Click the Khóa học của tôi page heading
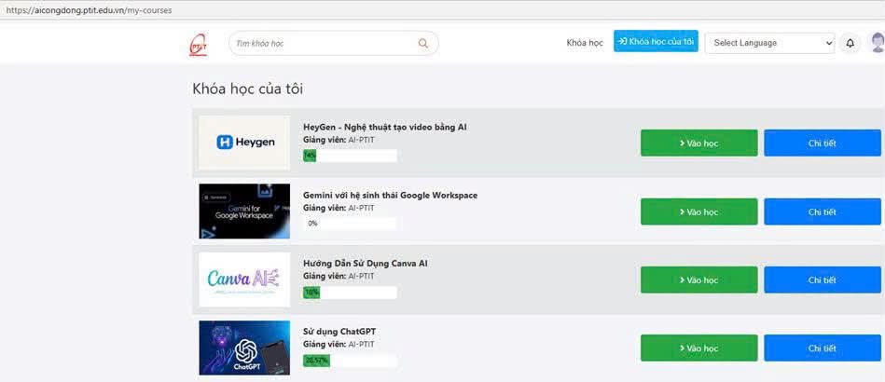Screen dimensions: 885x382 [x=248, y=89]
